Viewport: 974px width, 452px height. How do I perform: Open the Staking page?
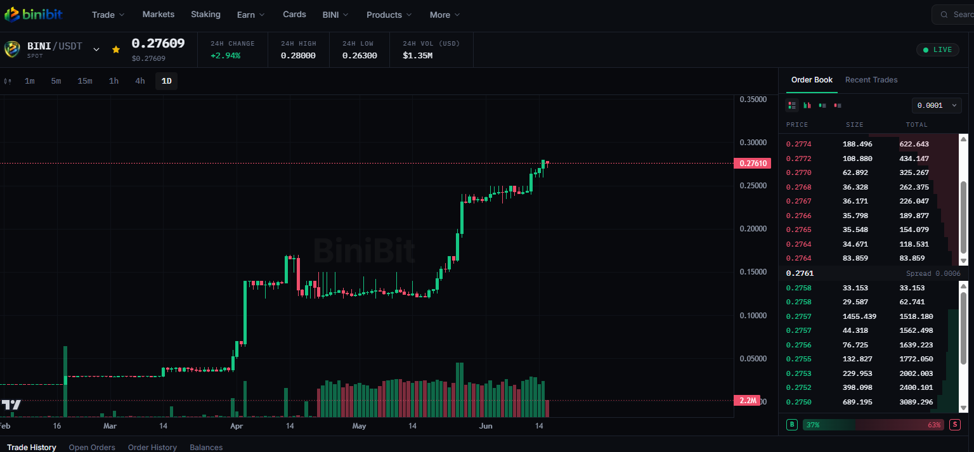click(205, 14)
